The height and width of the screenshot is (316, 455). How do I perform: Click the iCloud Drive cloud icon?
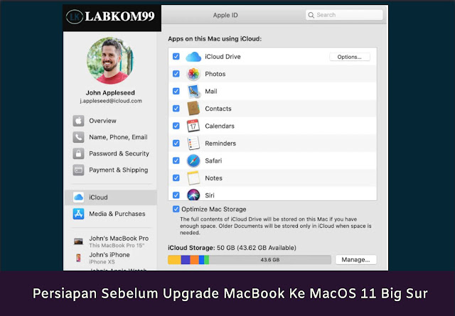[x=193, y=57]
